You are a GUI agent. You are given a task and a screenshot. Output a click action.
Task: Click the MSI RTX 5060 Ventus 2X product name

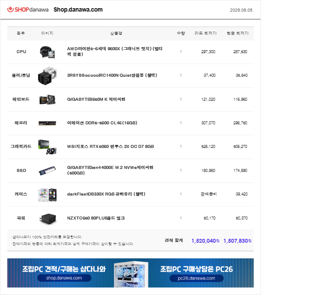pyautogui.click(x=110, y=147)
